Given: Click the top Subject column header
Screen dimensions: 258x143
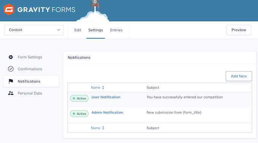Looking at the screenshot, I should pyautogui.click(x=153, y=87).
